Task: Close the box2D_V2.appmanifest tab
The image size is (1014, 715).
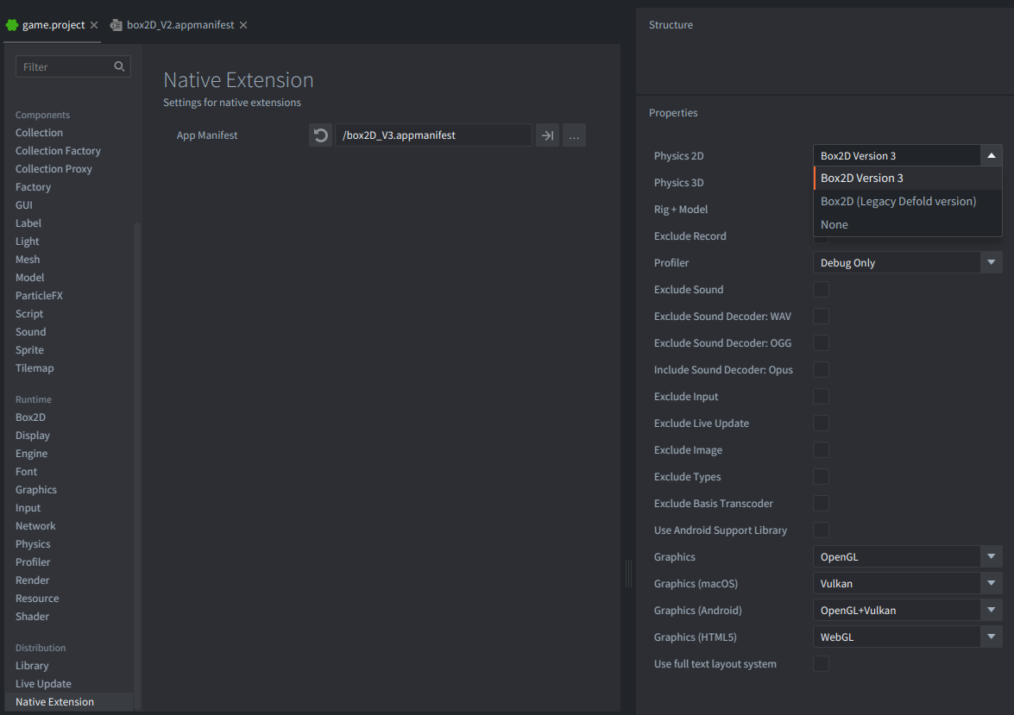Action: (243, 24)
